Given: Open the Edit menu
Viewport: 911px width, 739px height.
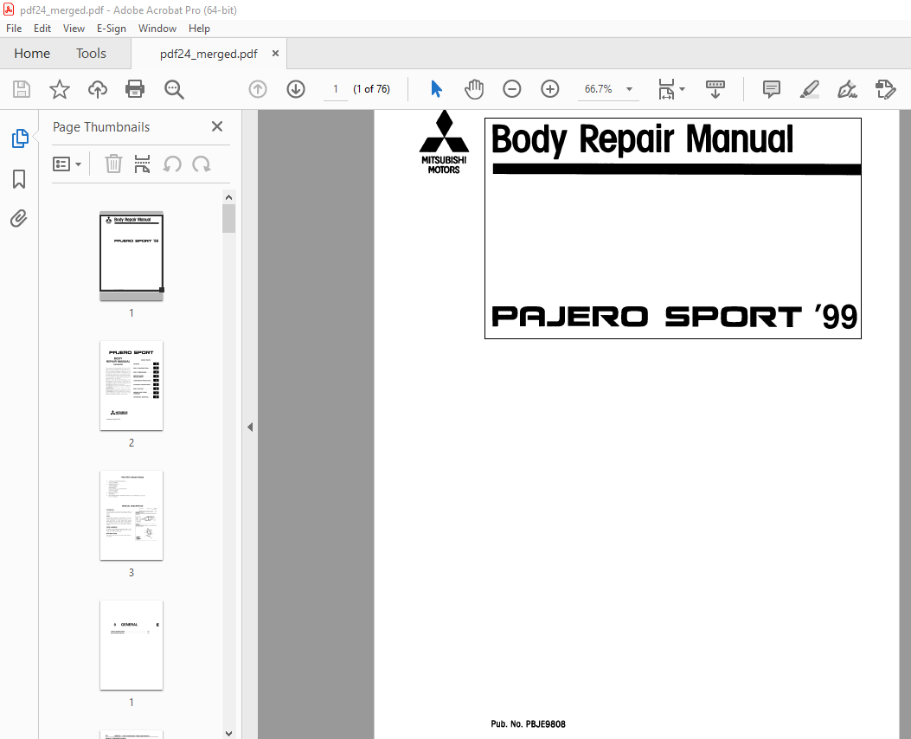Looking at the screenshot, I should point(42,29).
